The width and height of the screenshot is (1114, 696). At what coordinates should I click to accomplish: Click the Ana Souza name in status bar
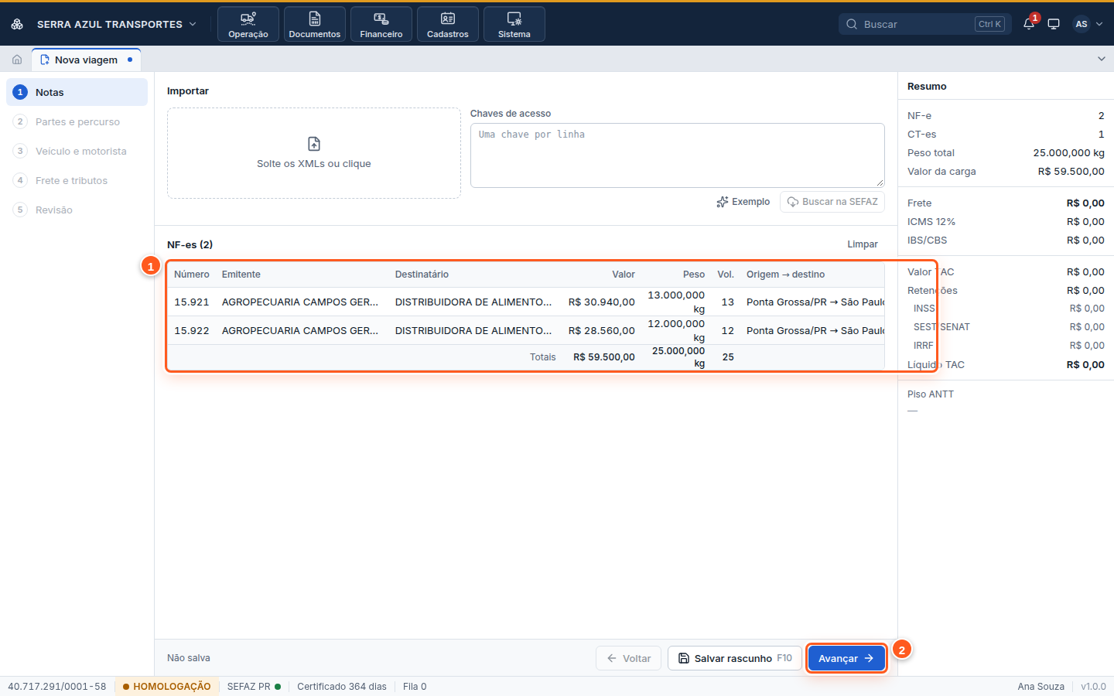[1041, 687]
